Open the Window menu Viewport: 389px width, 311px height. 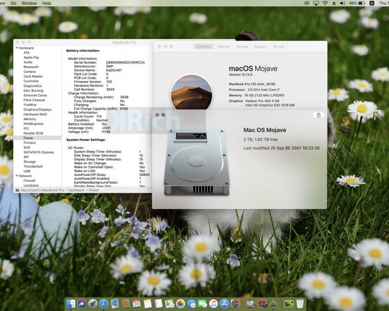click(29, 3)
